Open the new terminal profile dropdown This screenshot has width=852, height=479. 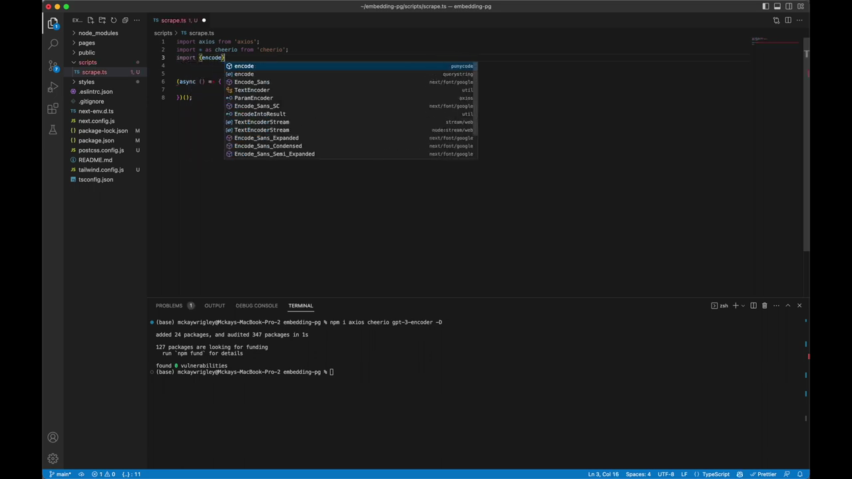743,305
